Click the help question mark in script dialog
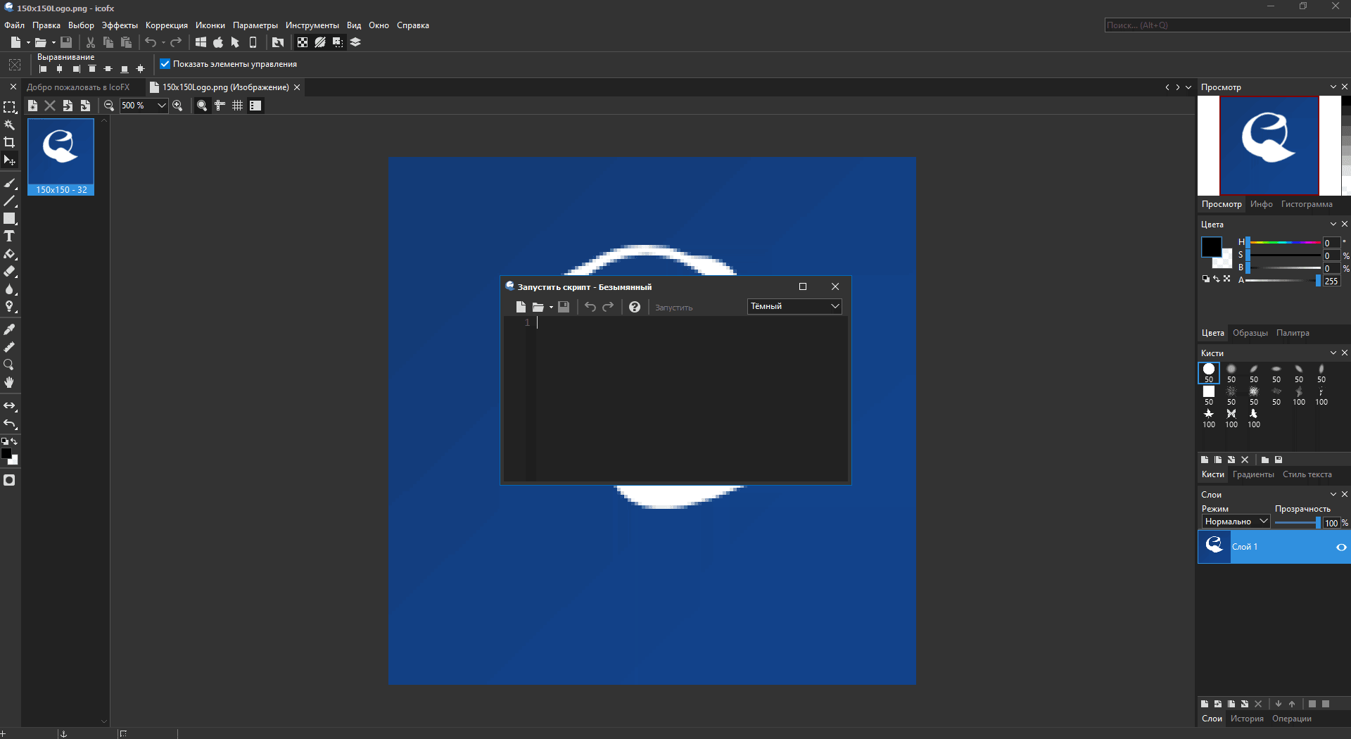 point(635,307)
